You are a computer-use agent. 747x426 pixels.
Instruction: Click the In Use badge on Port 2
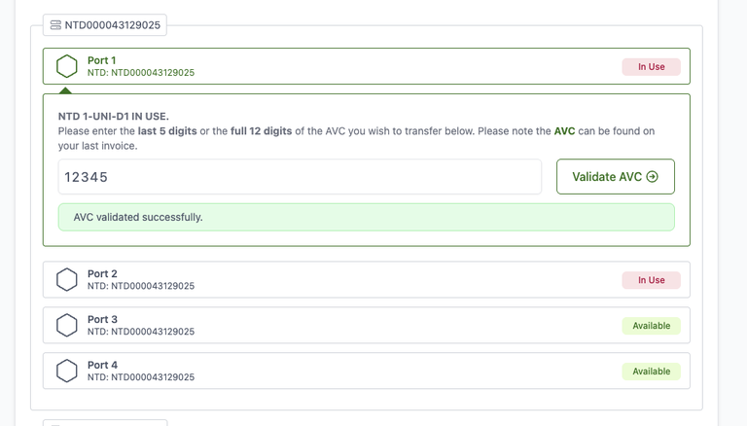(x=652, y=280)
